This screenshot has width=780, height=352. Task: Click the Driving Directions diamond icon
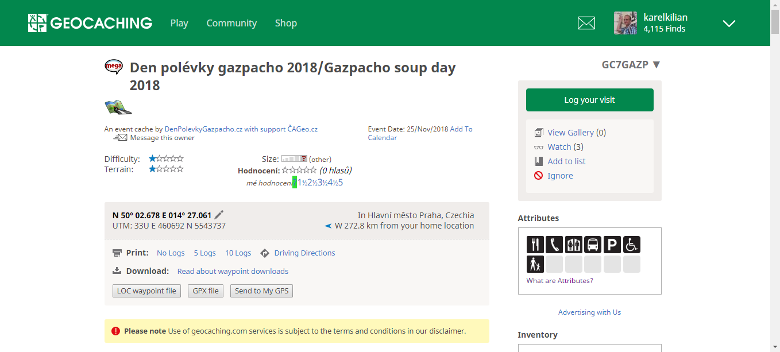pyautogui.click(x=265, y=253)
